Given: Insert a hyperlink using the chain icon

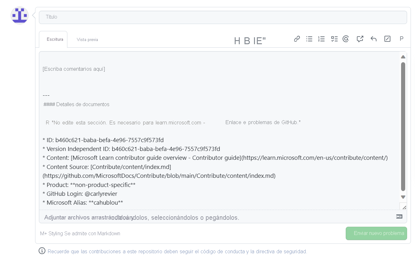Looking at the screenshot, I should (x=297, y=39).
